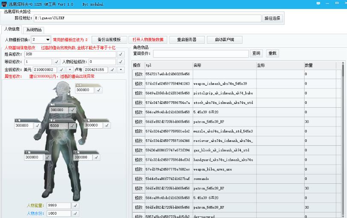This screenshot has width=347, height=218.
Task: Click the 名称 column header
Action: point(224,65)
